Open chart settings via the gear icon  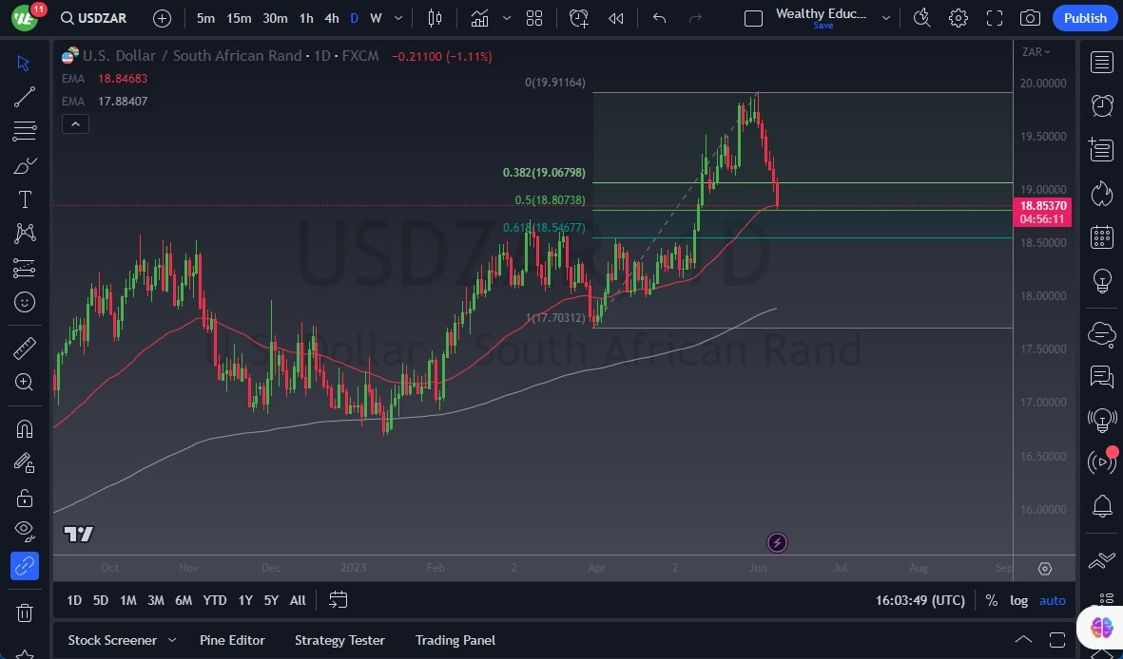[958, 17]
